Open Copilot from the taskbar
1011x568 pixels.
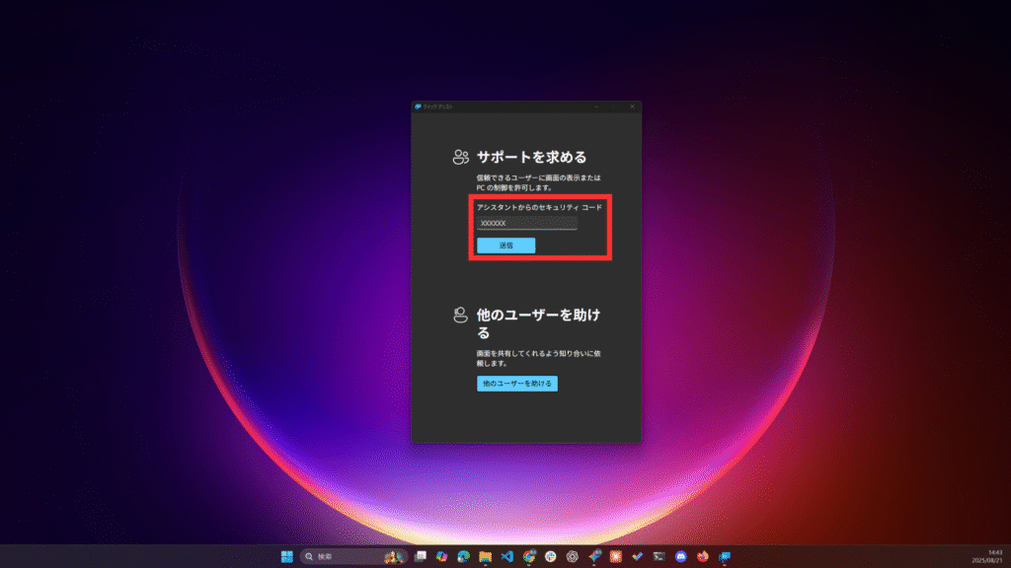click(441, 556)
